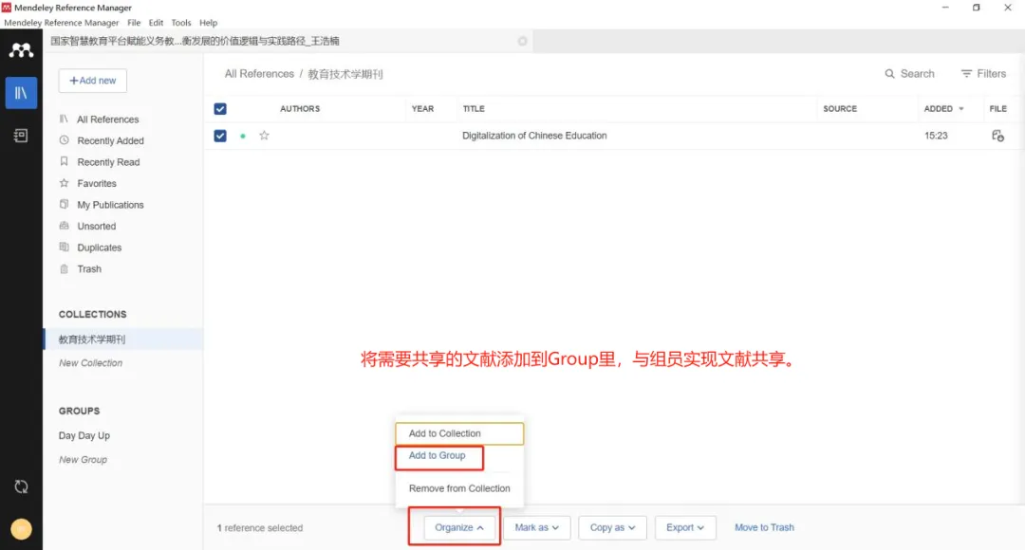The width and height of the screenshot is (1025, 550).
Task: Select the 教育技术学期刊 collection
Action: [122, 339]
